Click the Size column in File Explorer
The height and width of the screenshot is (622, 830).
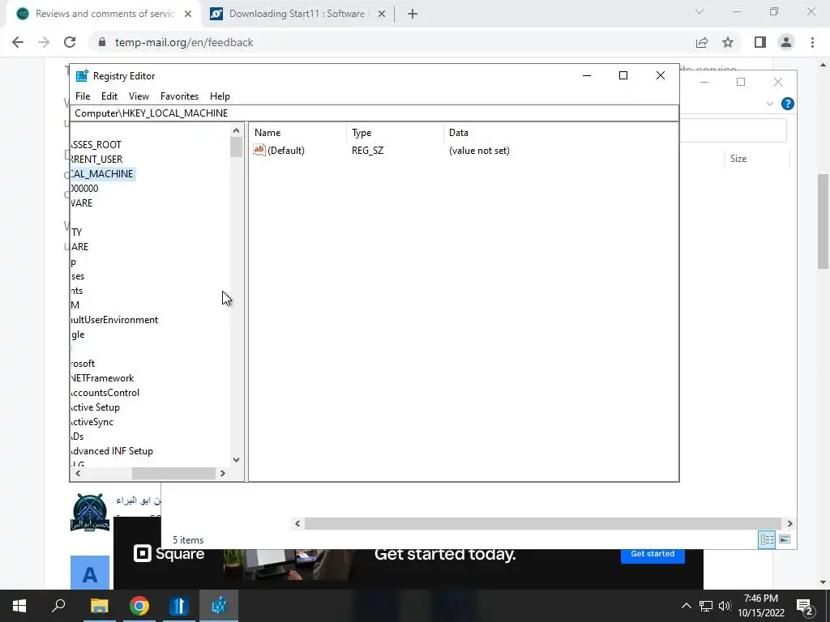coord(738,159)
